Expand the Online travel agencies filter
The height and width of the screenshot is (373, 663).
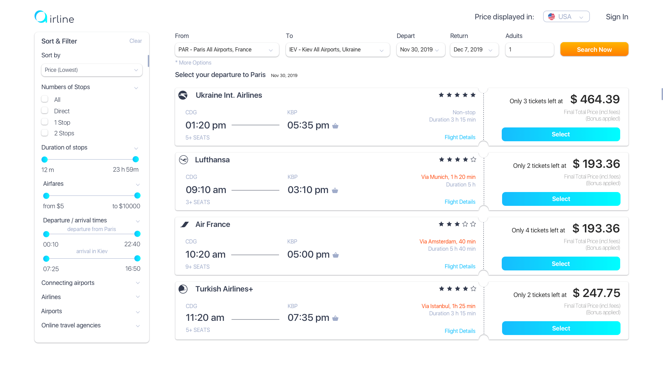click(138, 326)
